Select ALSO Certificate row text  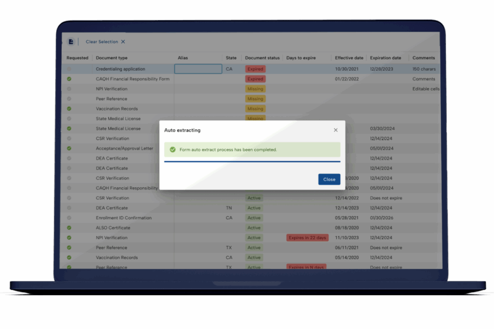tap(113, 228)
